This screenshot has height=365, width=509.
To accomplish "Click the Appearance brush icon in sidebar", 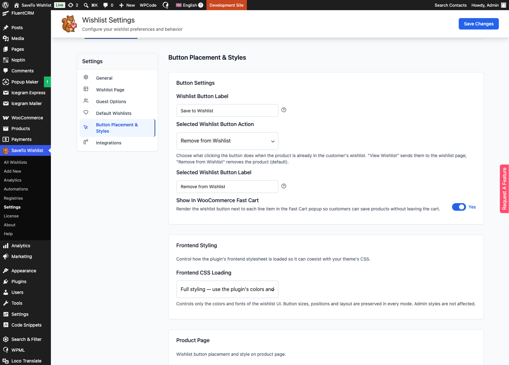I will [x=6, y=271].
